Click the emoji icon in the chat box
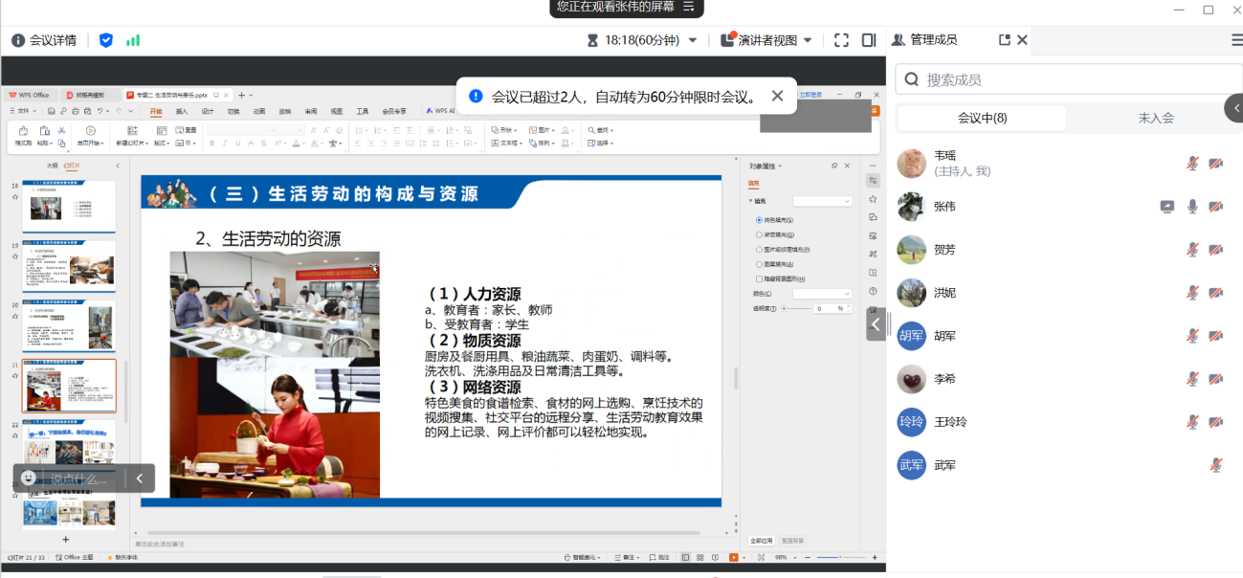 click(29, 478)
